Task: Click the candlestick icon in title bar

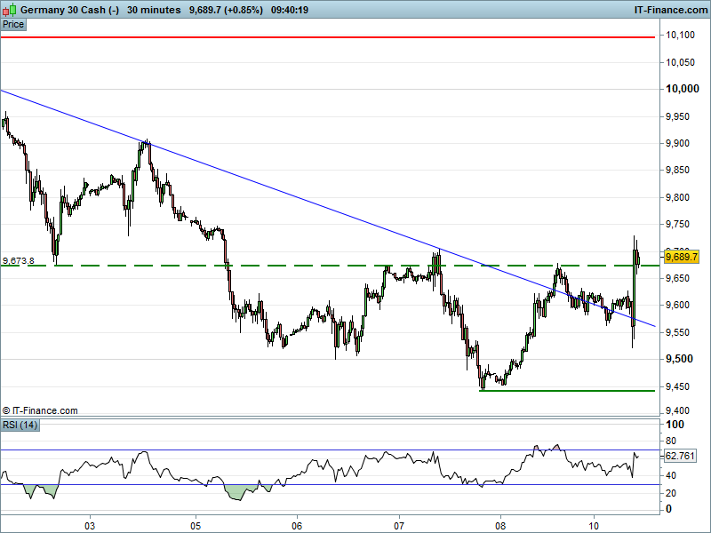Action: (10, 10)
